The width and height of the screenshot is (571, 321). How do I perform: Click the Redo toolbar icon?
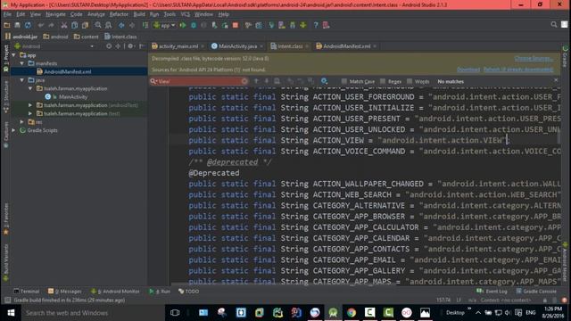tap(51, 25)
